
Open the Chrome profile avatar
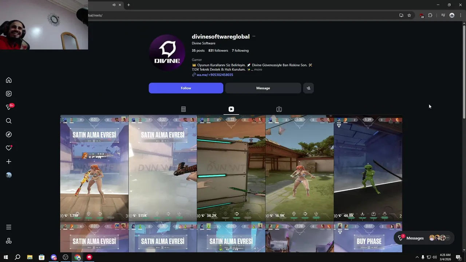pyautogui.click(x=452, y=15)
